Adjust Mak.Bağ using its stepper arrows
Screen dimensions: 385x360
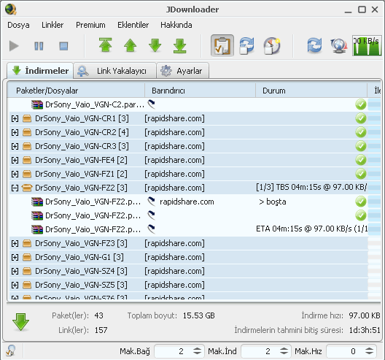coord(197,351)
